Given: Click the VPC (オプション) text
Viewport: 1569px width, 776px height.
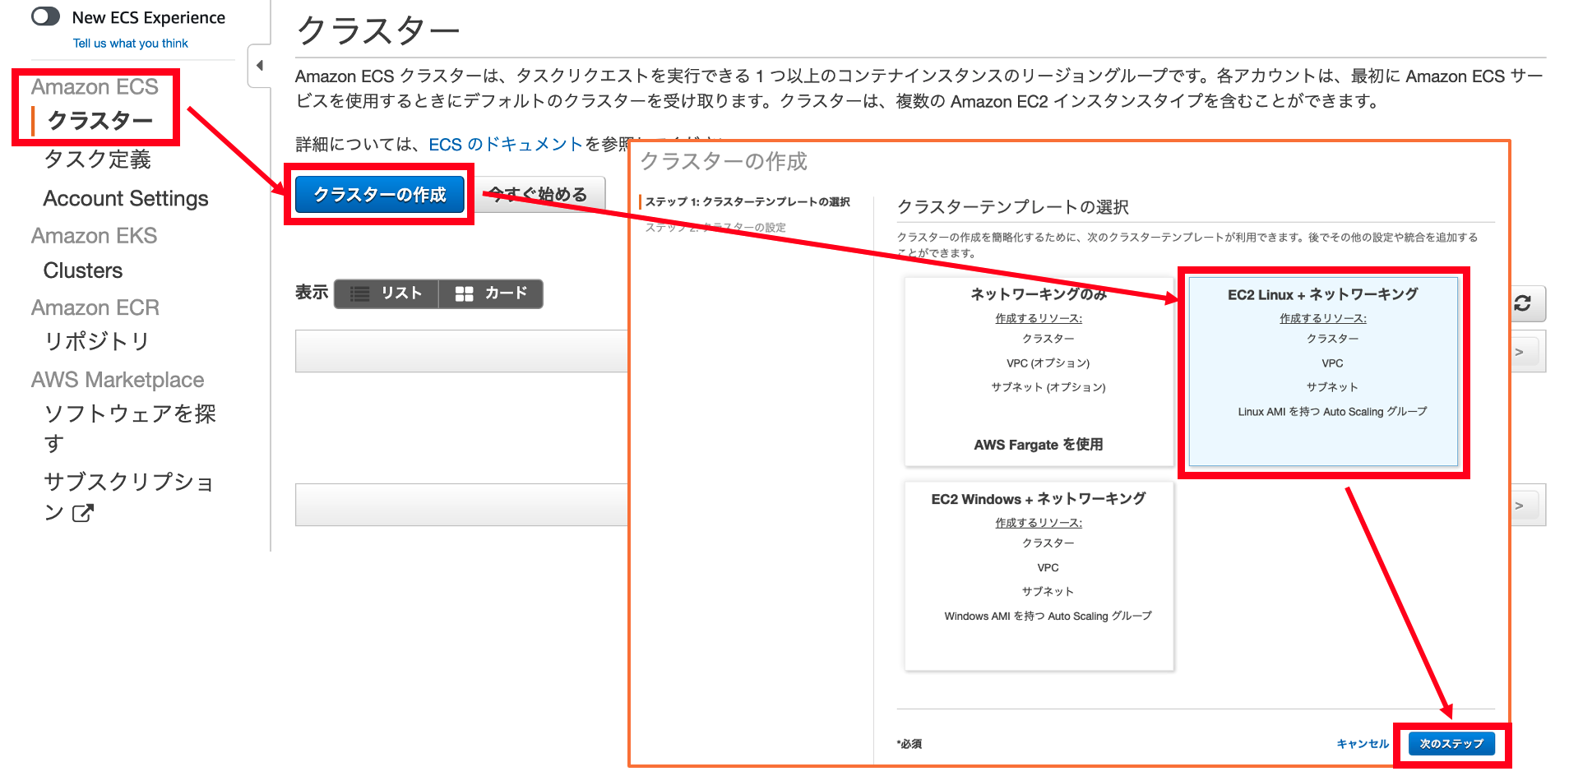Looking at the screenshot, I should pos(1048,363).
